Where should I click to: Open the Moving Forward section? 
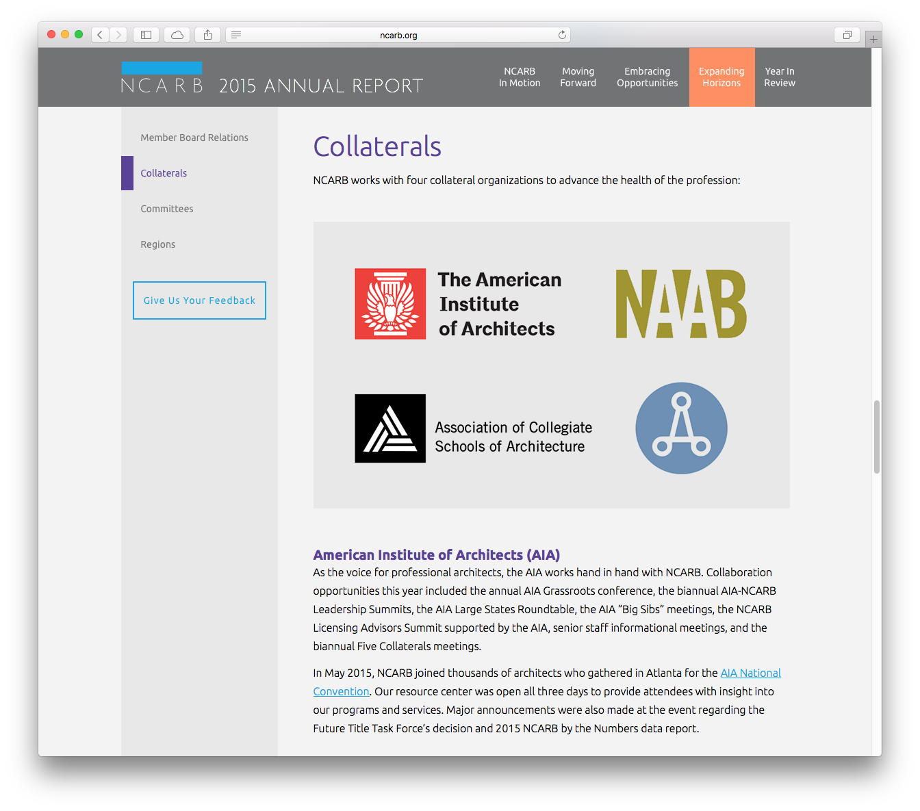coord(578,77)
